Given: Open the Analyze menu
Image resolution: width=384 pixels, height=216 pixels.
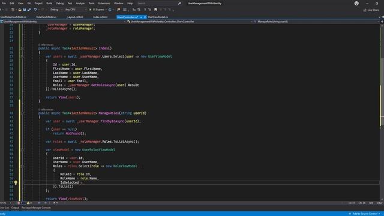Looking at the screenshot, I should coord(80,4).
